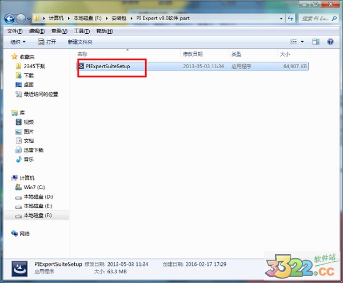This screenshot has height=283, width=343.
Task: Open the view options dropdown arrow
Action: click(x=302, y=42)
